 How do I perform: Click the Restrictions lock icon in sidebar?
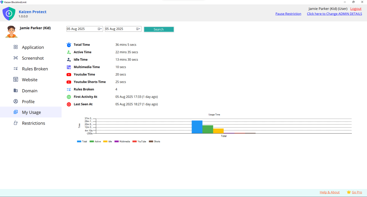pyautogui.click(x=15, y=123)
